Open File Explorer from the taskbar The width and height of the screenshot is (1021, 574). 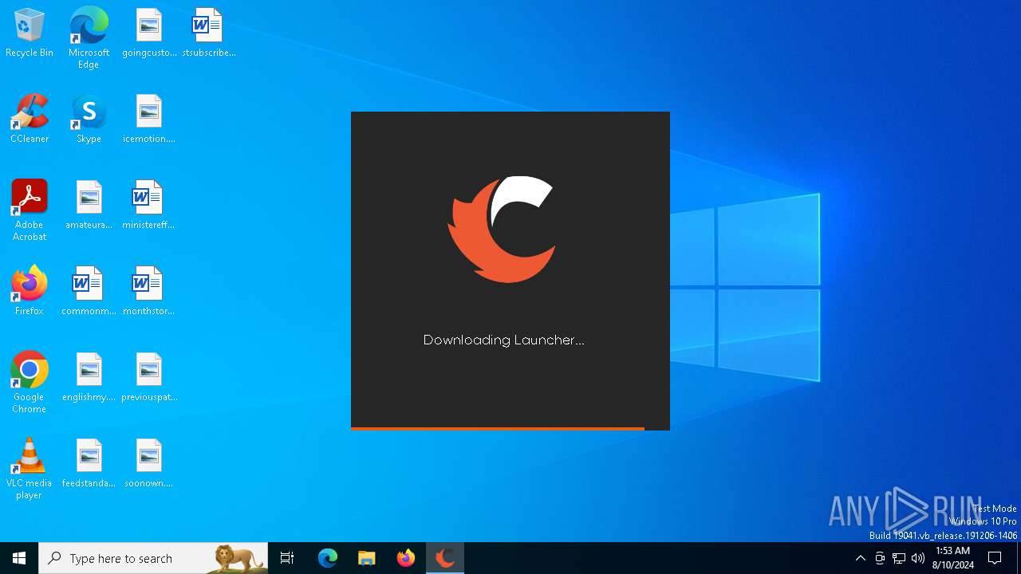coord(367,558)
